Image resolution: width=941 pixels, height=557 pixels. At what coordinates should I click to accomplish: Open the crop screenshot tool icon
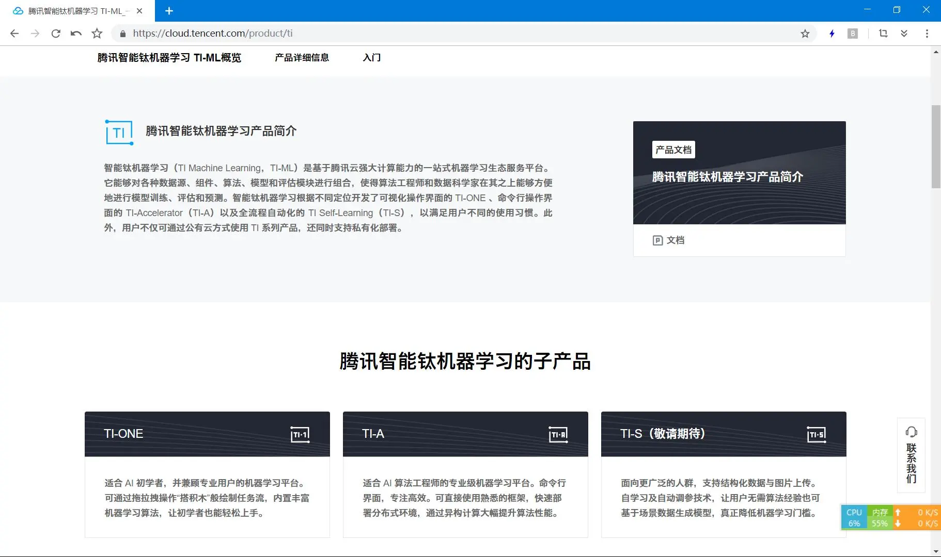coord(883,34)
